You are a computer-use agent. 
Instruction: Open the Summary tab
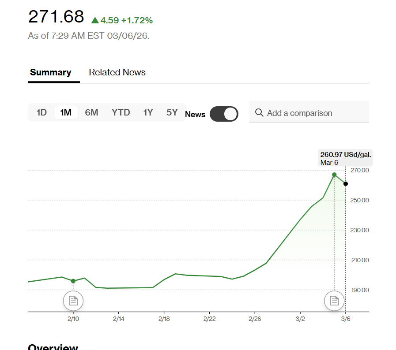(x=50, y=73)
